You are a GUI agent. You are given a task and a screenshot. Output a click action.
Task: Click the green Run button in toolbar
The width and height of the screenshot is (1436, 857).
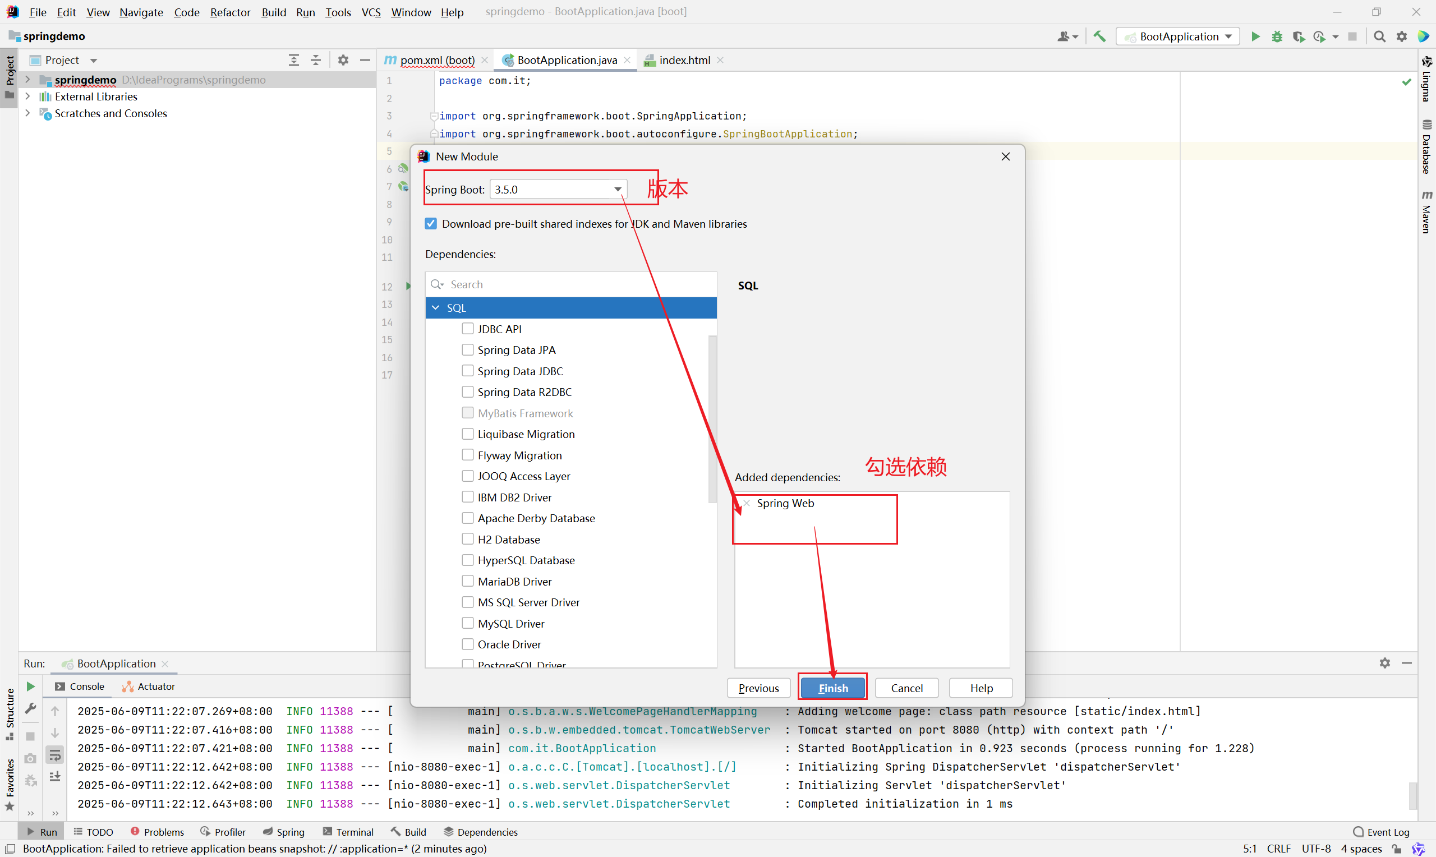tap(1255, 36)
